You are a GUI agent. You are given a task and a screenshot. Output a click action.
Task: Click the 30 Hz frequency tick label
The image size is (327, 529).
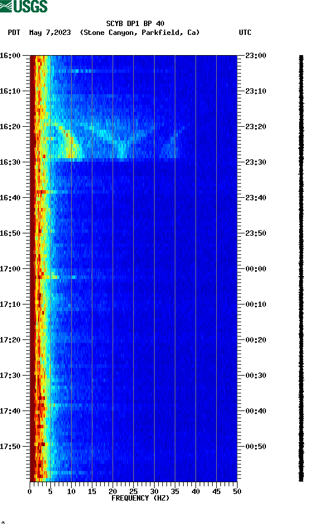click(x=154, y=492)
